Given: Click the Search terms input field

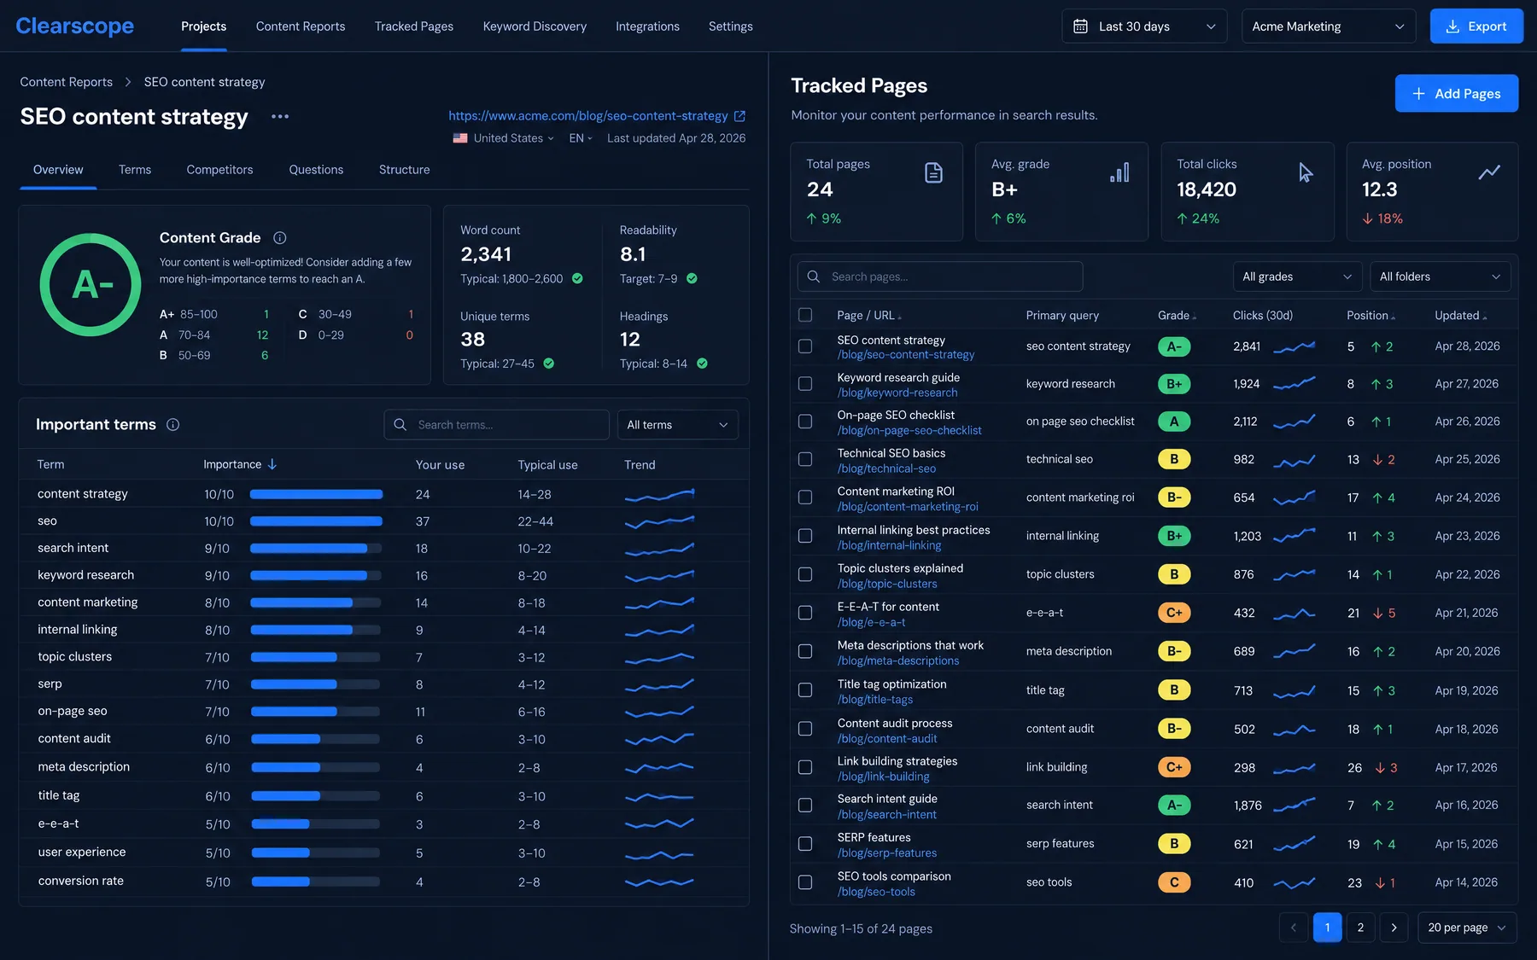Looking at the screenshot, I should click(x=497, y=425).
